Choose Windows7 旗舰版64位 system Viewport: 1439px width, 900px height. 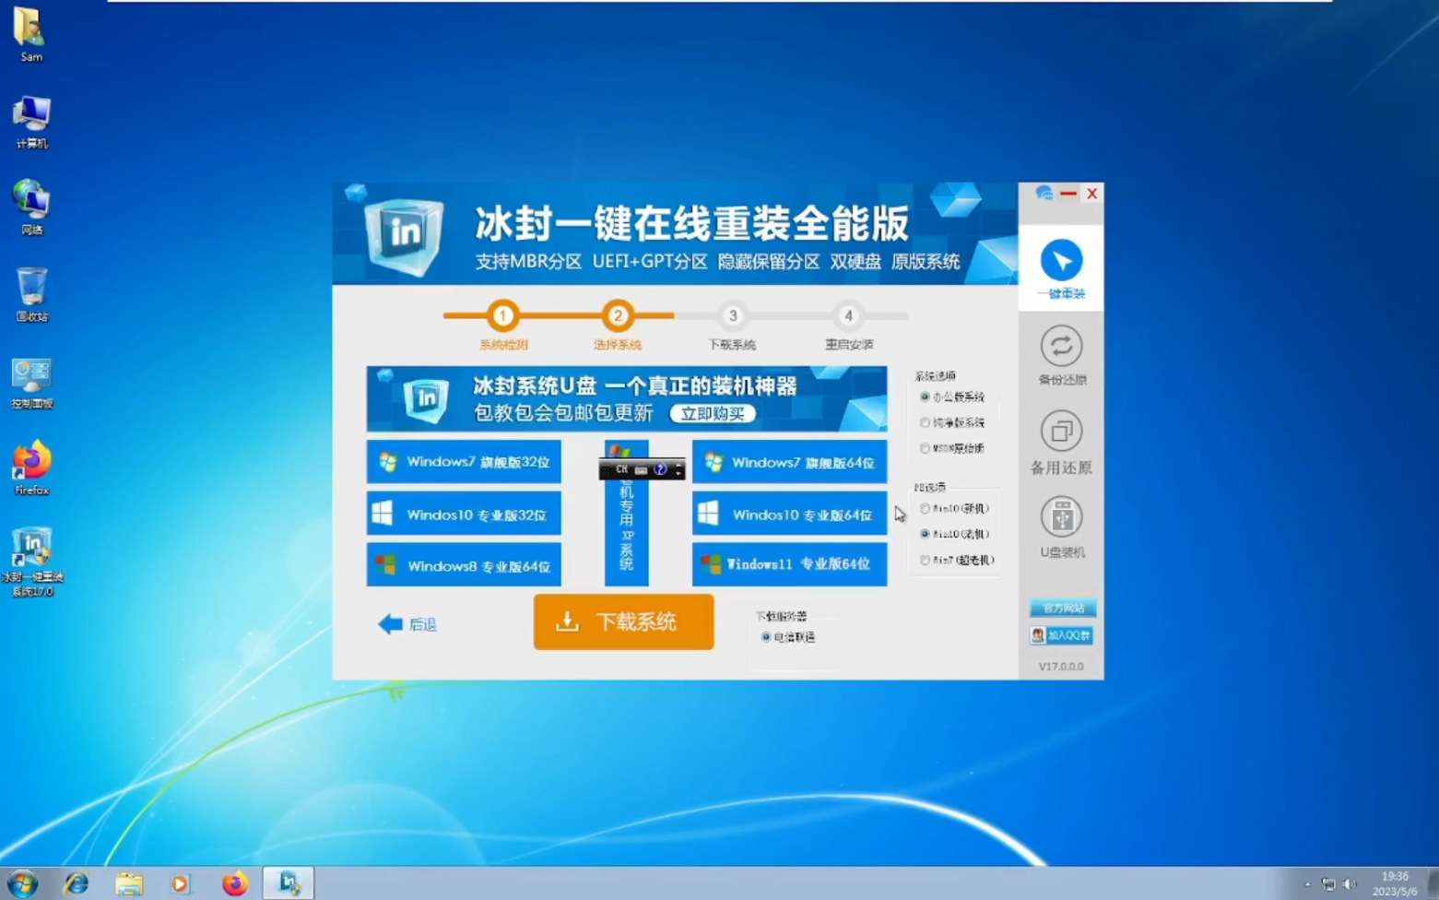789,462
